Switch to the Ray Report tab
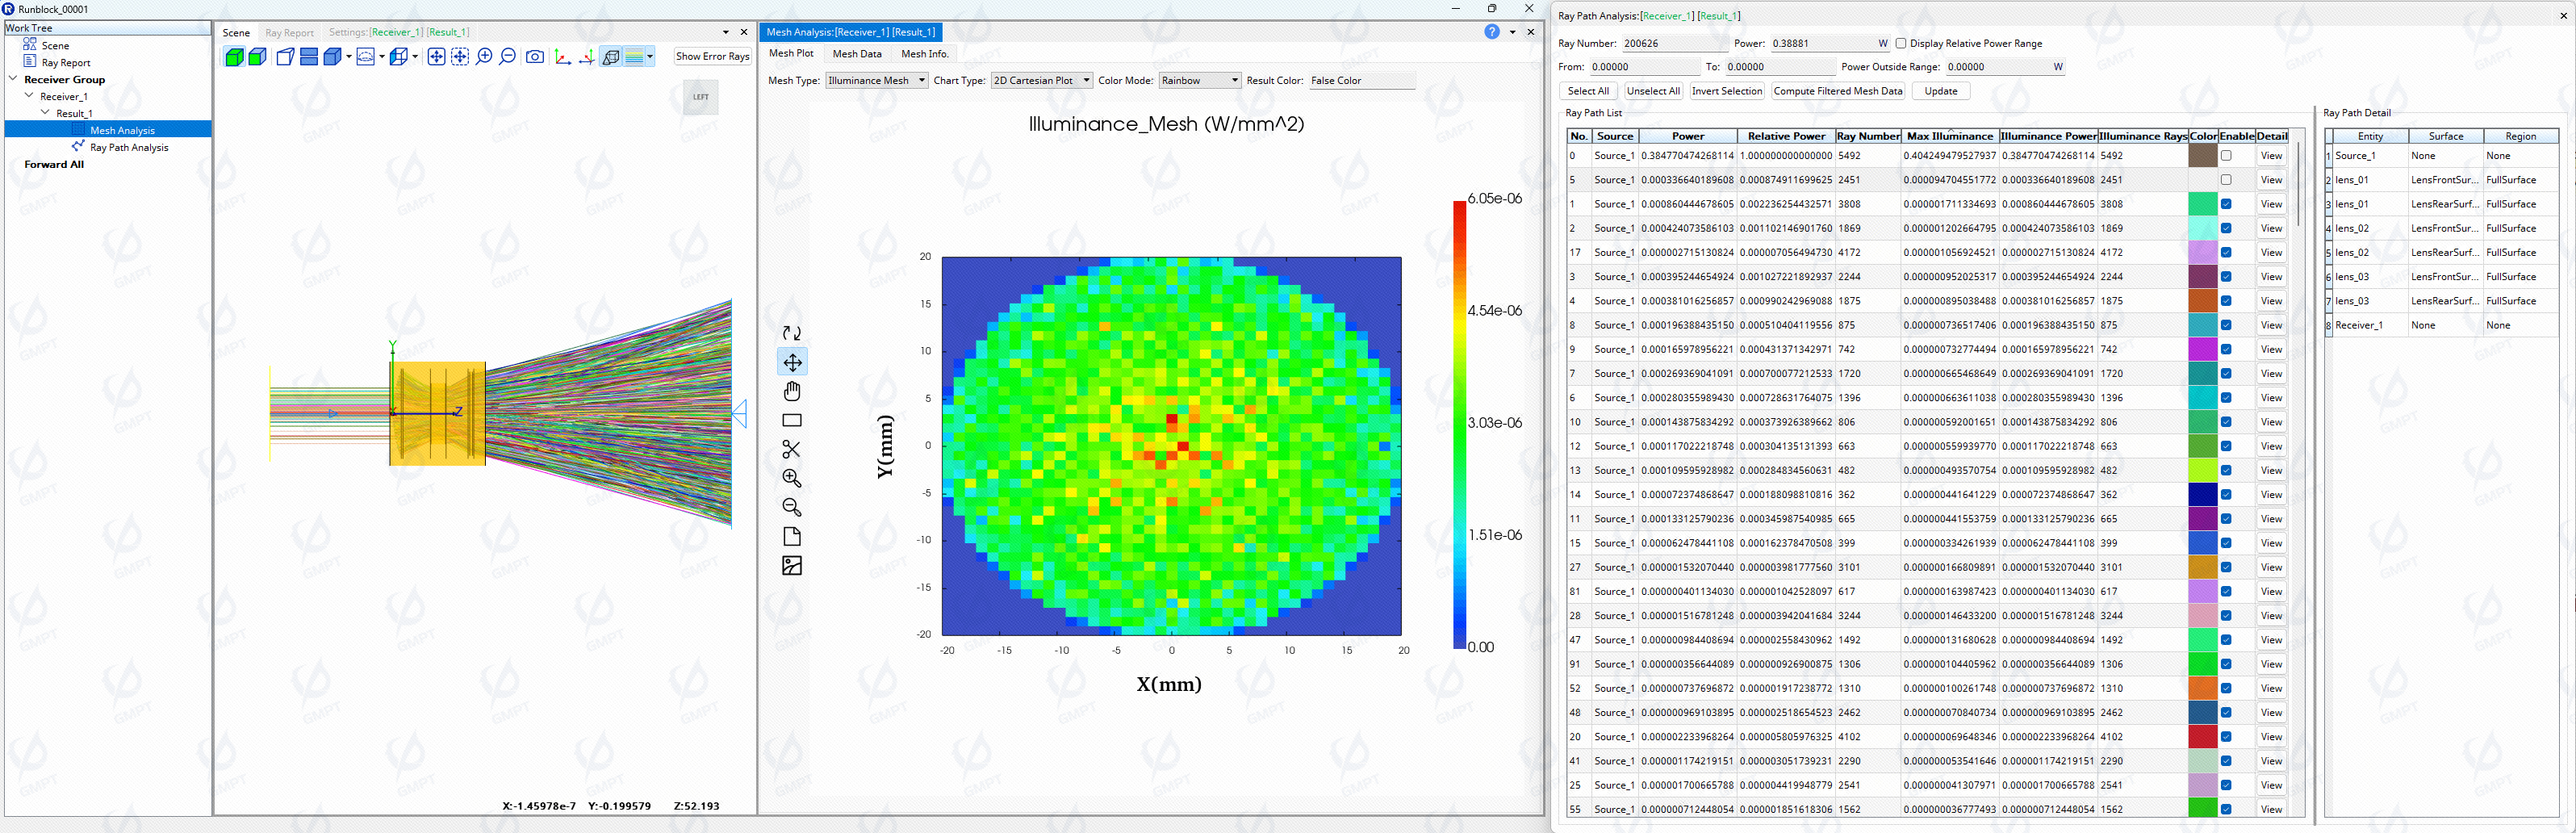2576x833 pixels. point(289,33)
